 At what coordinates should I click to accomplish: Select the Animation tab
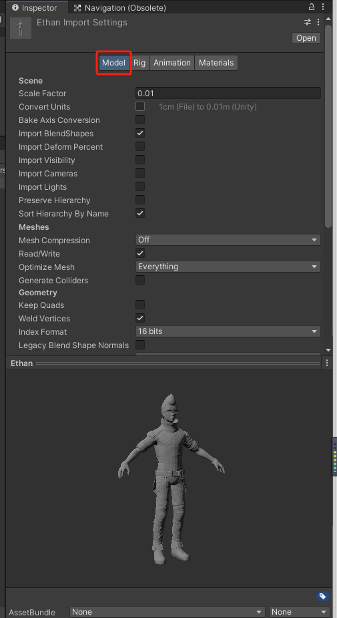pyautogui.click(x=172, y=63)
